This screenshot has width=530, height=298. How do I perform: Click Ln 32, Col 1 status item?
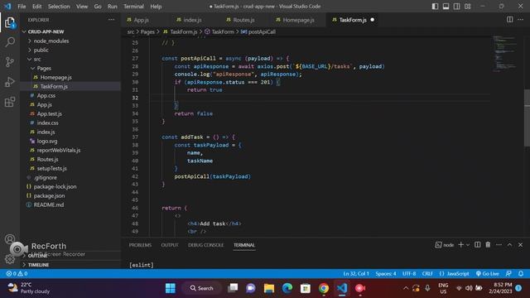point(356,274)
